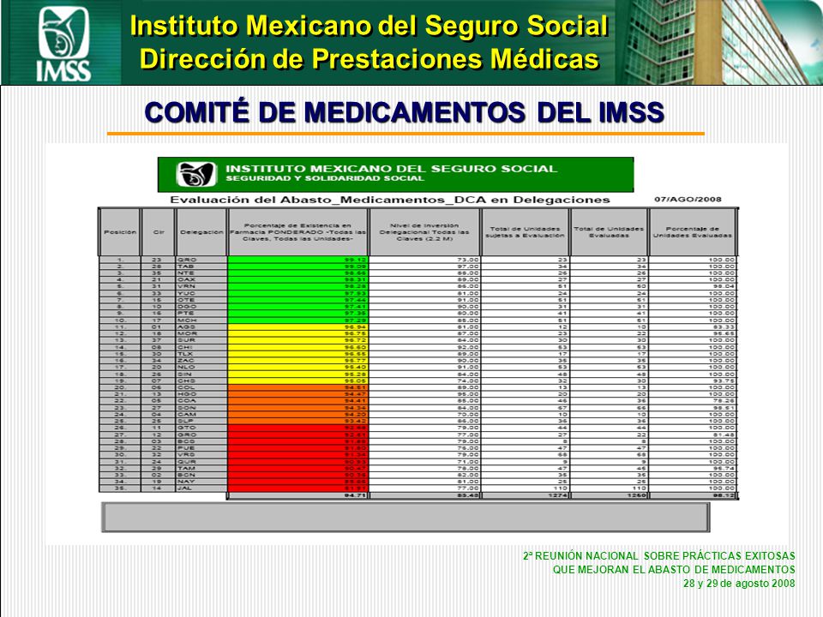Click the YUC delegation cell
This screenshot has height=617, width=823.
(x=201, y=293)
